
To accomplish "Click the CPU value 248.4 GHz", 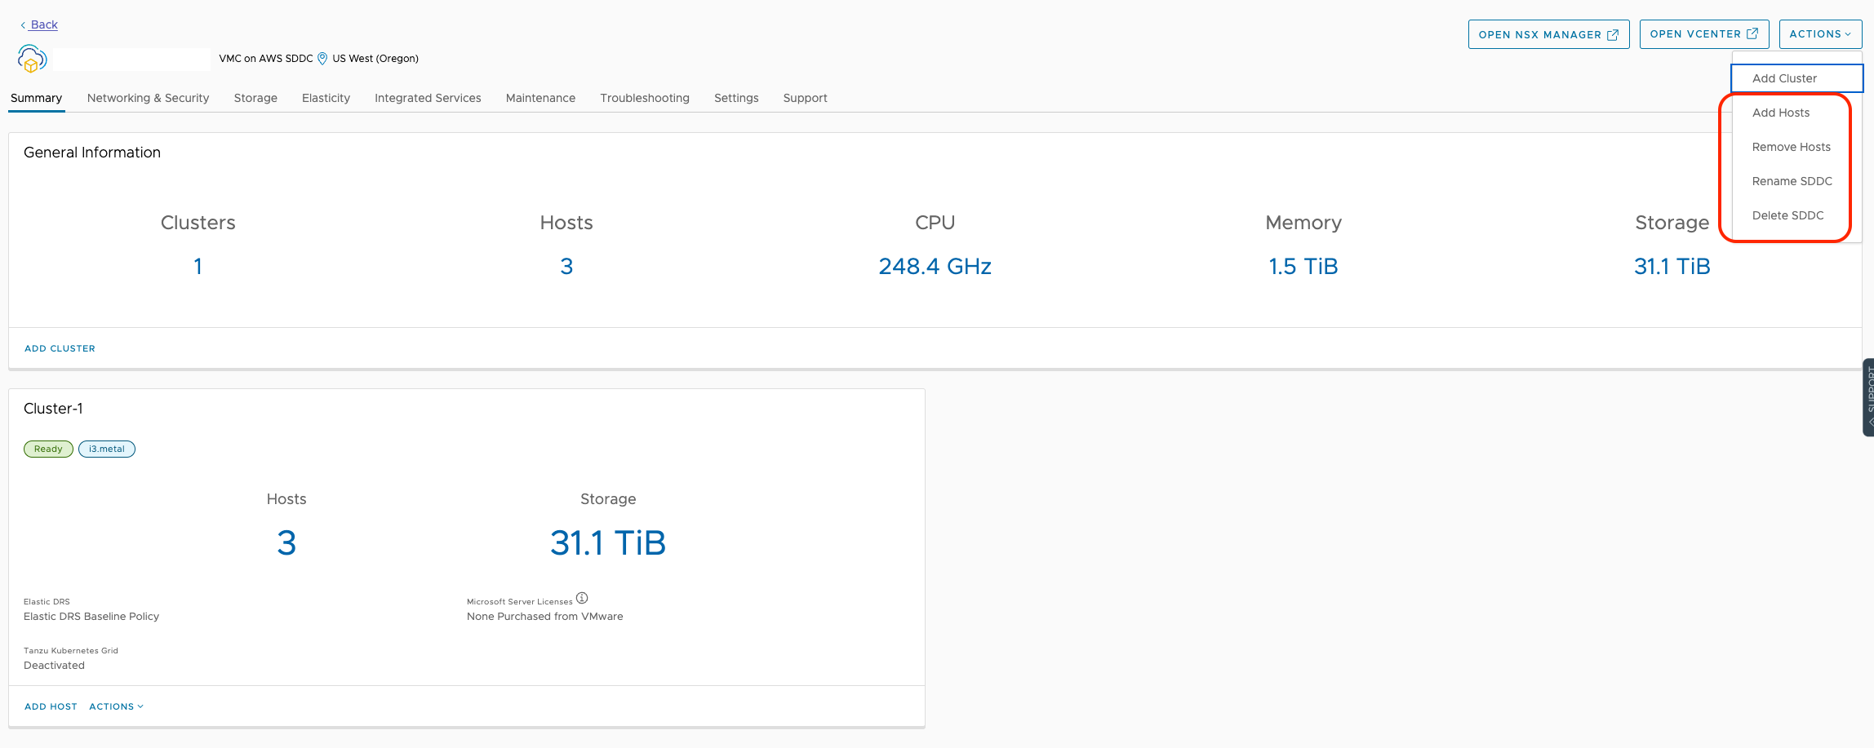I will pyautogui.click(x=935, y=266).
